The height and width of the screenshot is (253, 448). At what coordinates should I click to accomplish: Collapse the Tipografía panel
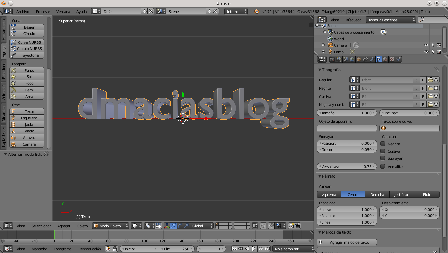320,70
